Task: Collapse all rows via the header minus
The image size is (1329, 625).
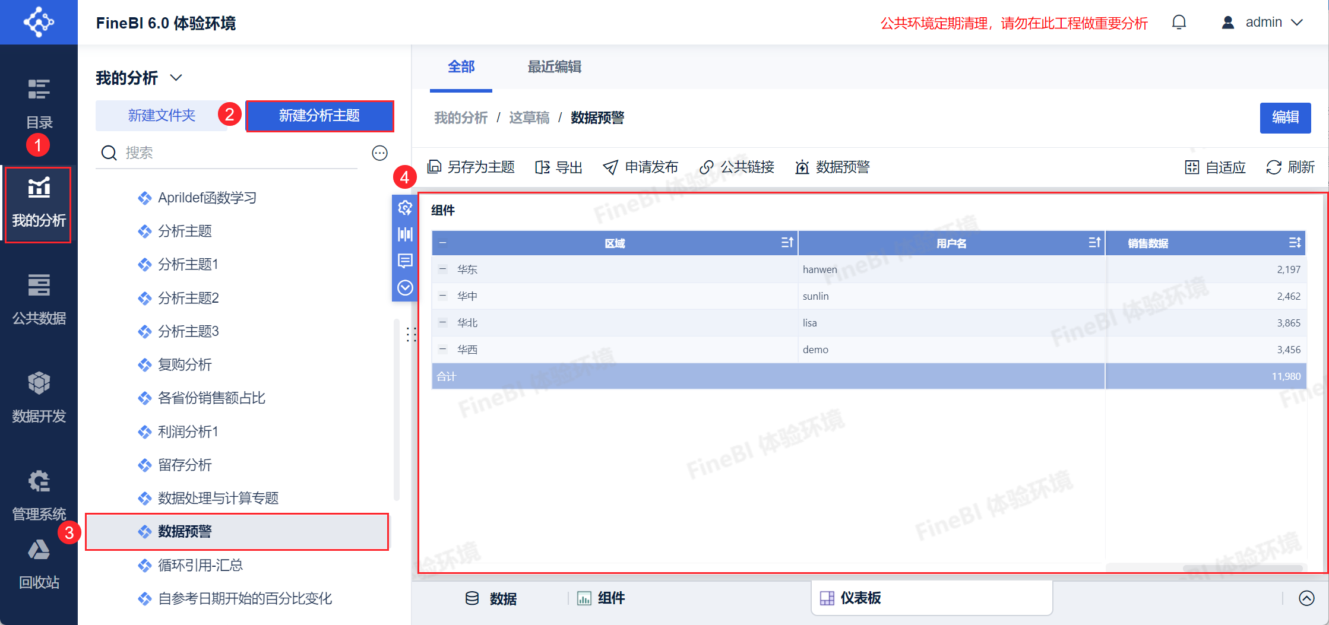Action: click(x=442, y=243)
